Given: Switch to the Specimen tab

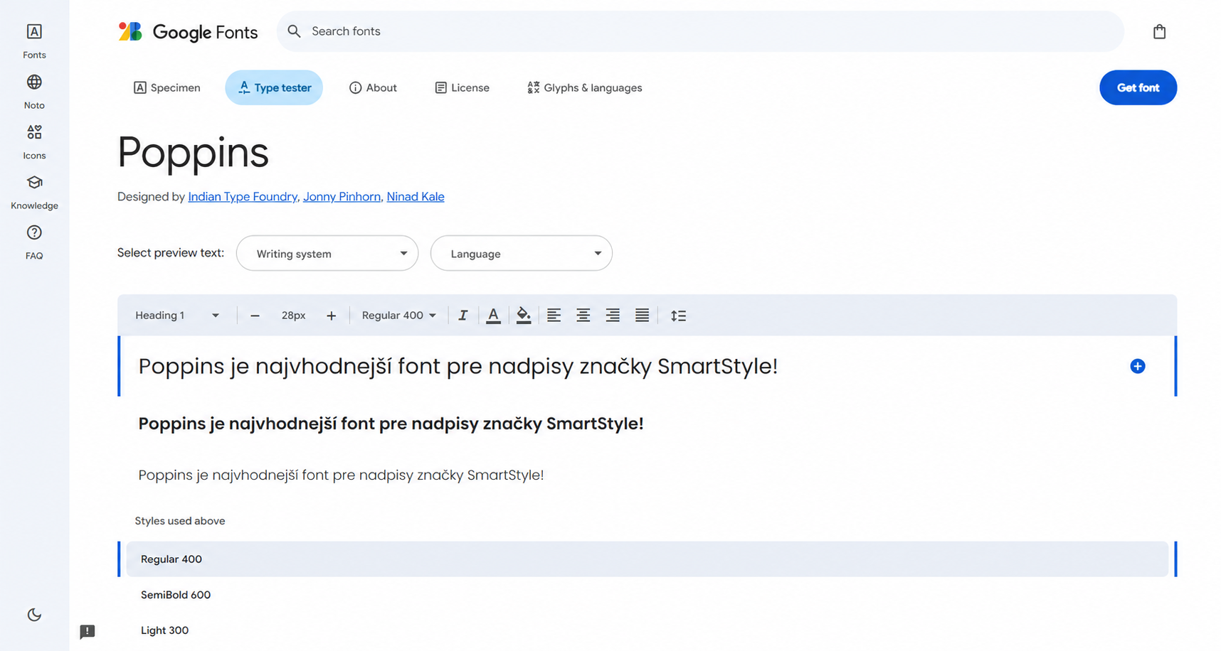Looking at the screenshot, I should coord(167,87).
